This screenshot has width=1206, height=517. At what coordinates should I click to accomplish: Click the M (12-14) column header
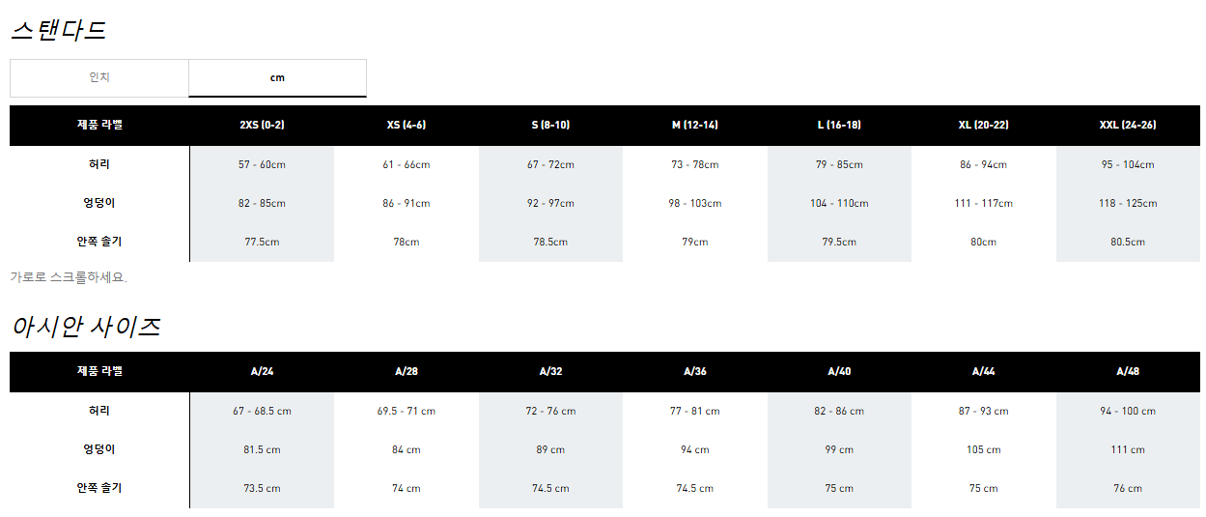(695, 126)
